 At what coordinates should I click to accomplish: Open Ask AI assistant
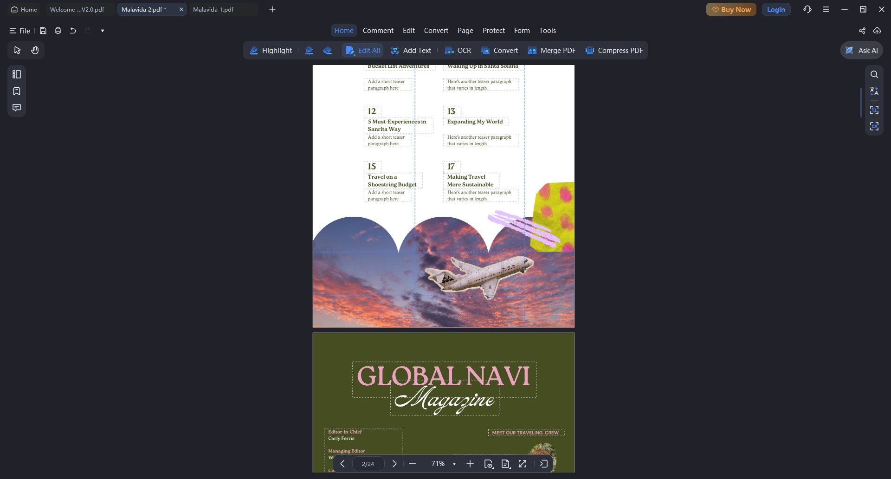click(x=862, y=50)
